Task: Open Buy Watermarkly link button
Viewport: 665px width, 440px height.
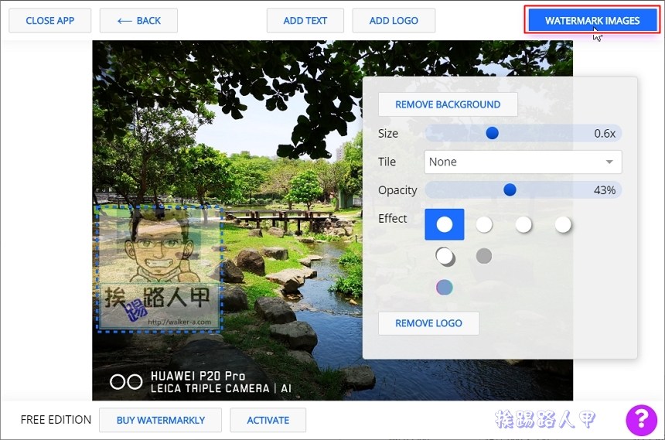Action: 160,420
